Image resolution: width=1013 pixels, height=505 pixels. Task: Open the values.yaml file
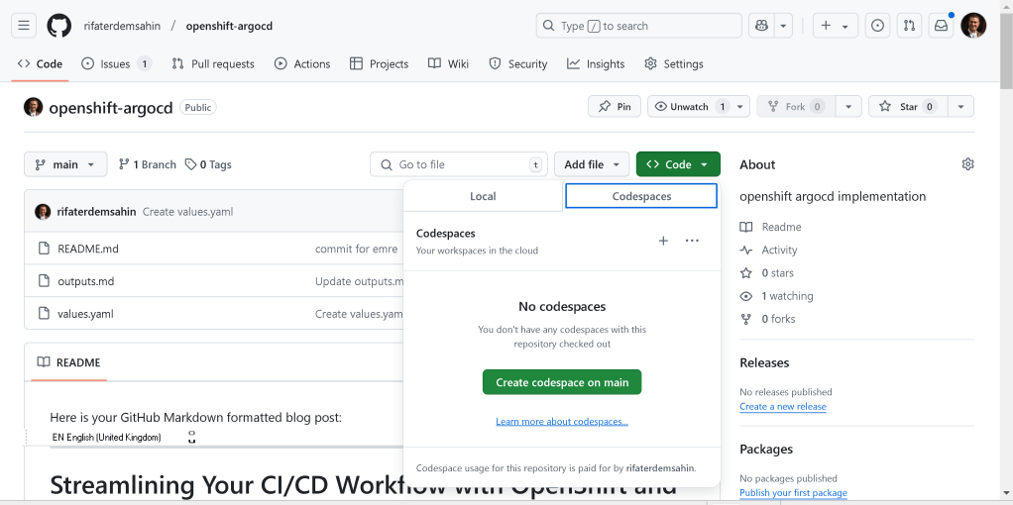(x=85, y=314)
